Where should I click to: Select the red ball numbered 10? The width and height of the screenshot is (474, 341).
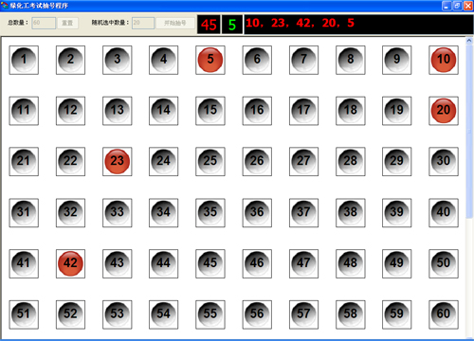[x=444, y=60]
